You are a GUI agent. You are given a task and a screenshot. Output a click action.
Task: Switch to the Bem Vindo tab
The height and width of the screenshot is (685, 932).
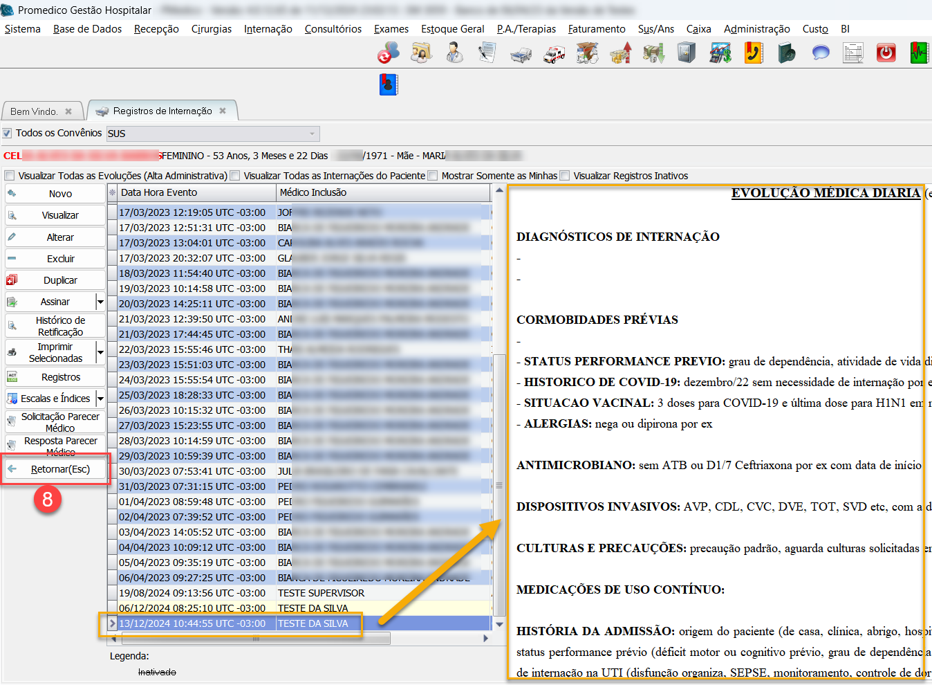[x=35, y=111]
